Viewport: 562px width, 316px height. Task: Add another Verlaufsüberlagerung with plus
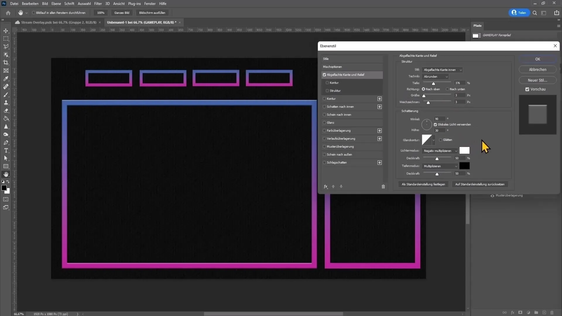point(380,139)
